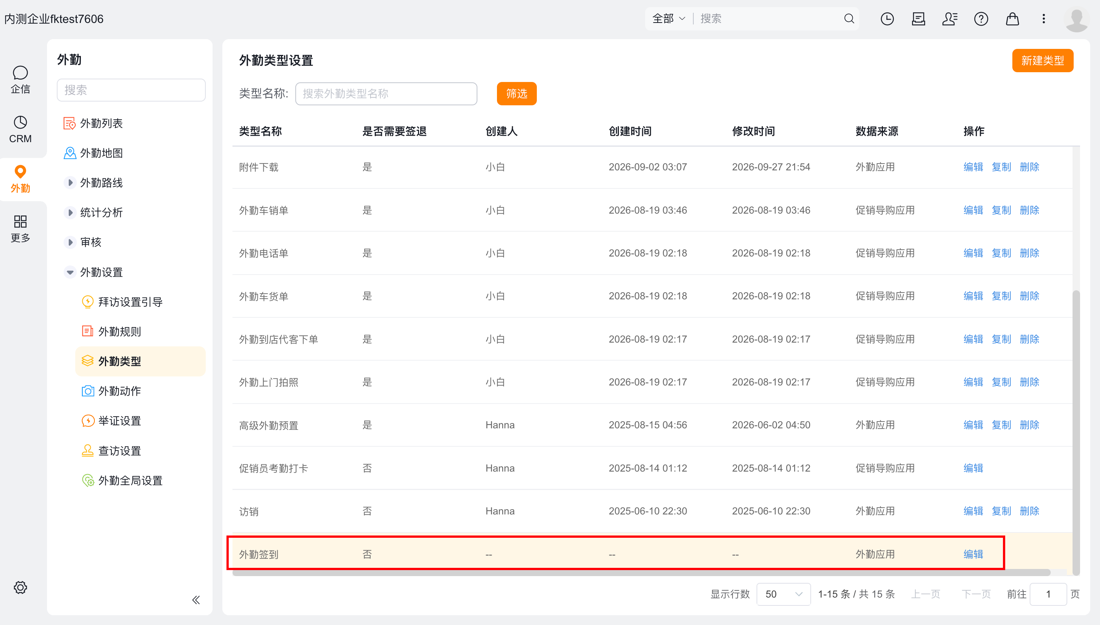Click the search magnifier icon

[848, 18]
